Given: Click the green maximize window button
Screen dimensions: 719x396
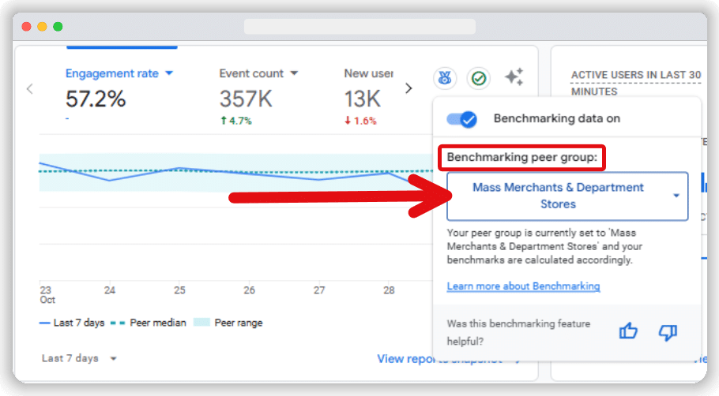Looking at the screenshot, I should coord(58,27).
